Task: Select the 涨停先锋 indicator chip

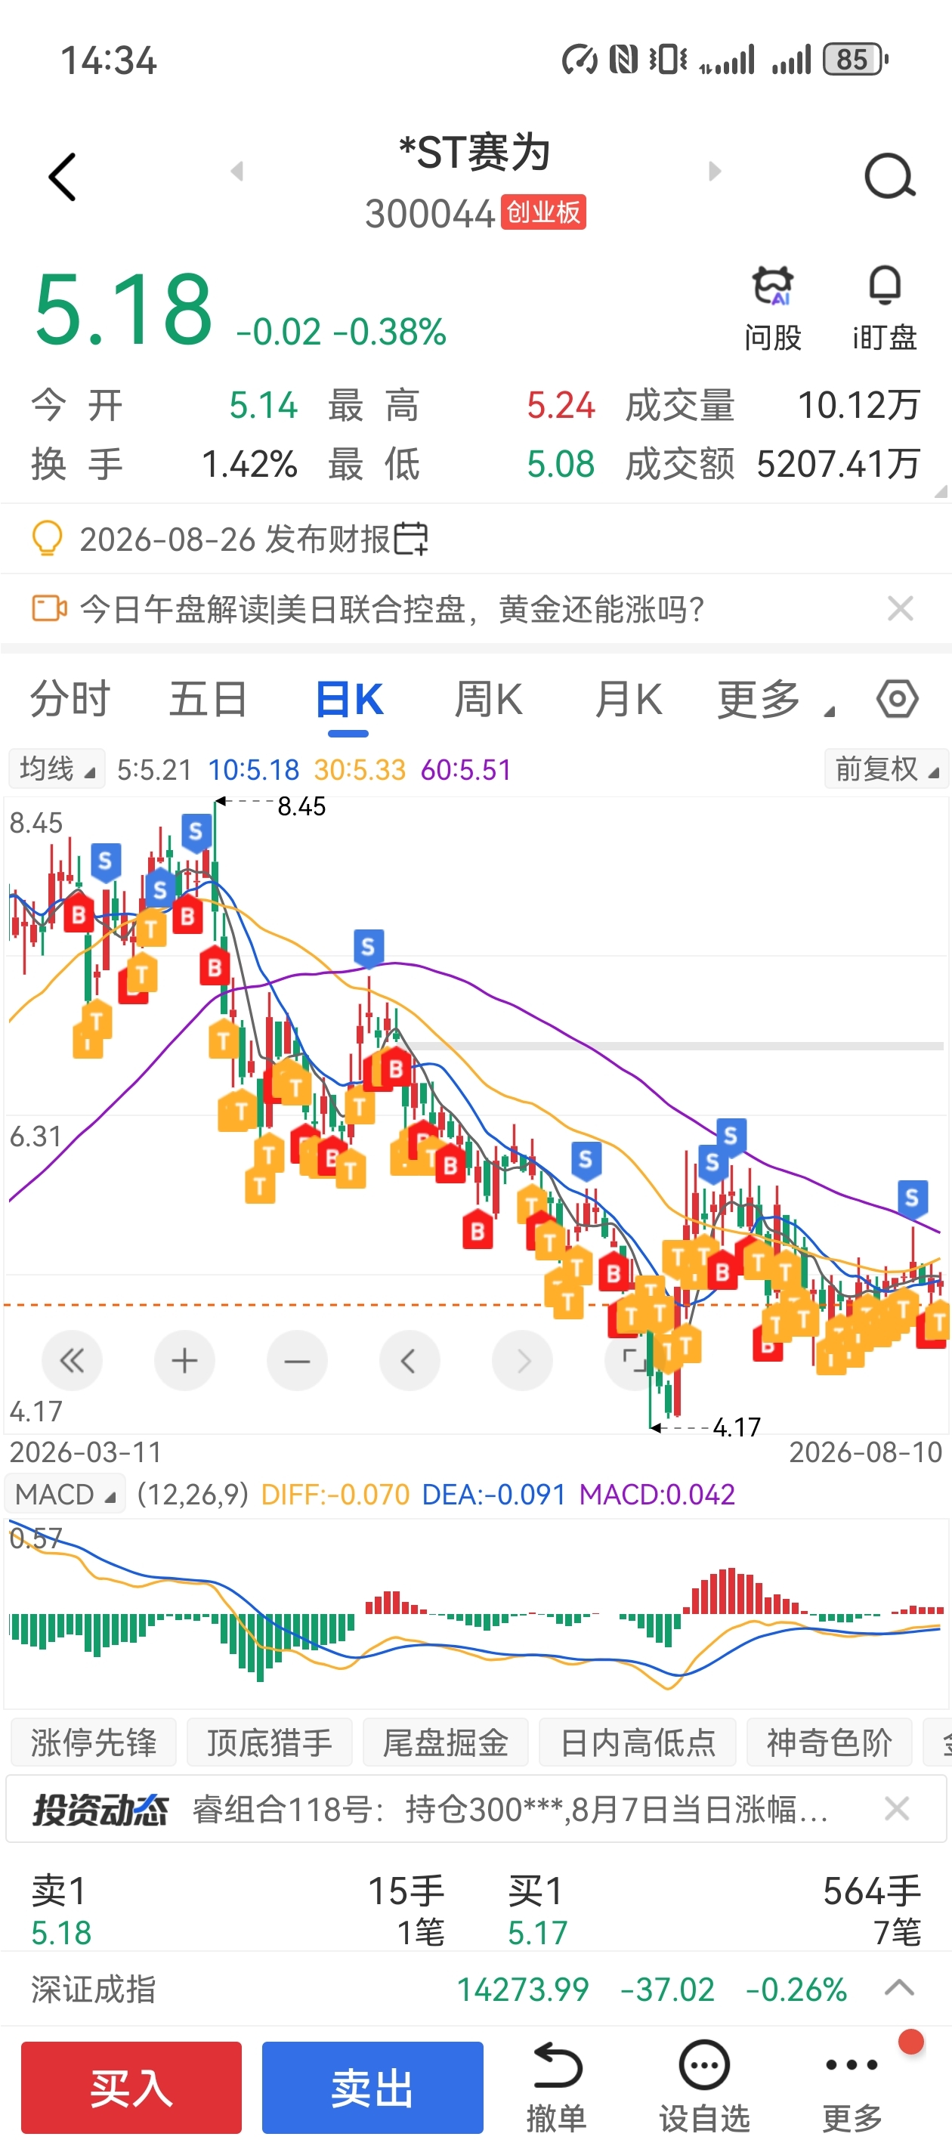Action: coord(93,1742)
